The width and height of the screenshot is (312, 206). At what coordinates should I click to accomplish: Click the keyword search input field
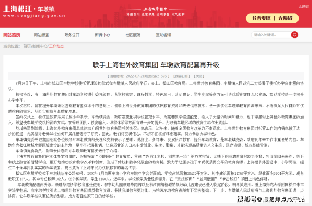271,35
